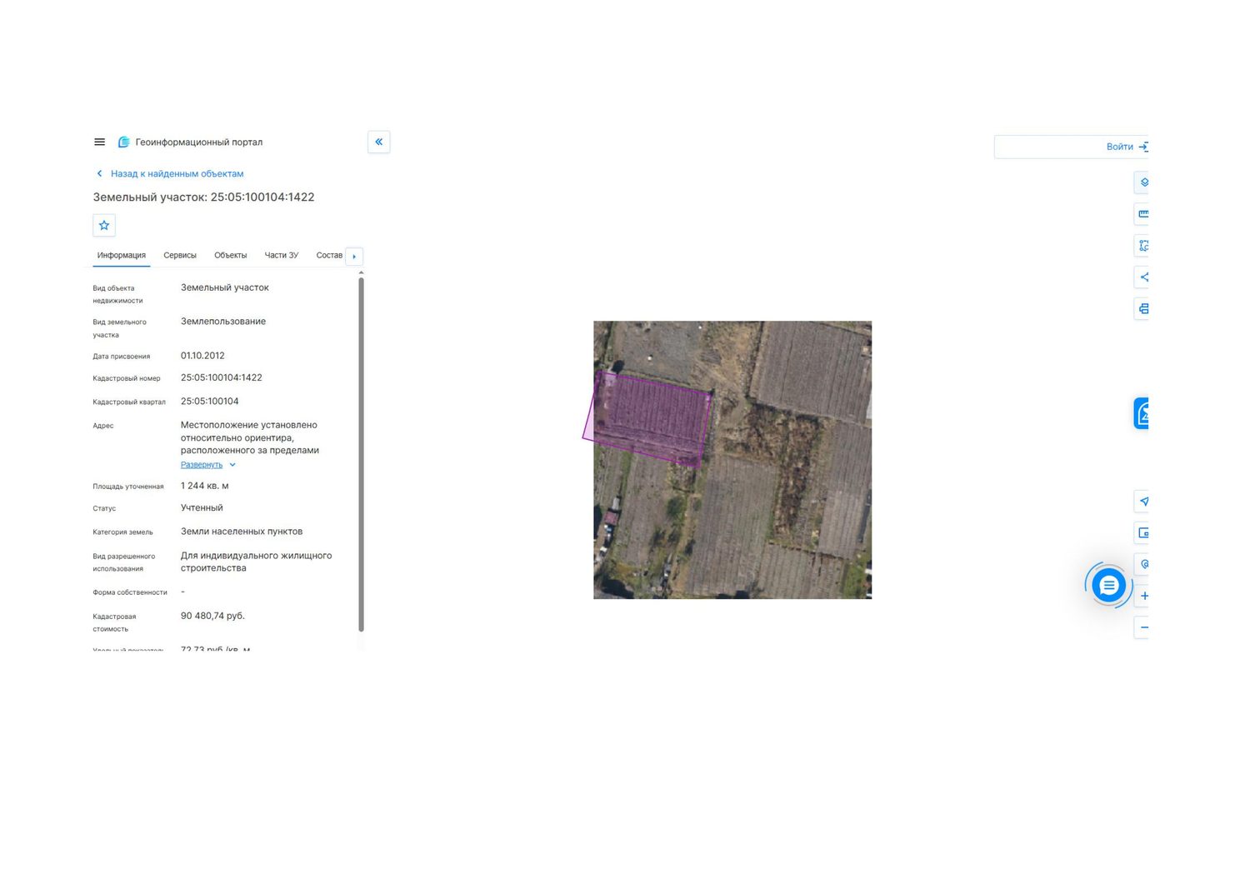Screen dimensions: 1250x884
Task: Toggle the overview mini-map button
Action: coord(1143,533)
